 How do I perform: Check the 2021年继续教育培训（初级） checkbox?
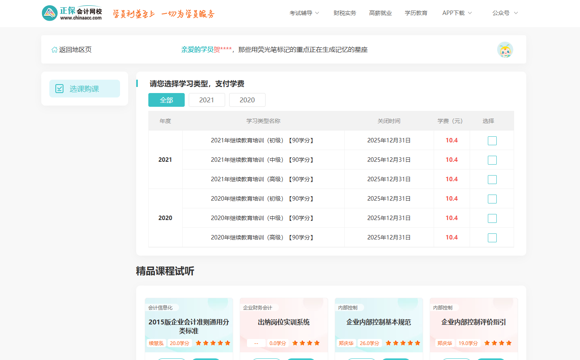click(x=492, y=141)
